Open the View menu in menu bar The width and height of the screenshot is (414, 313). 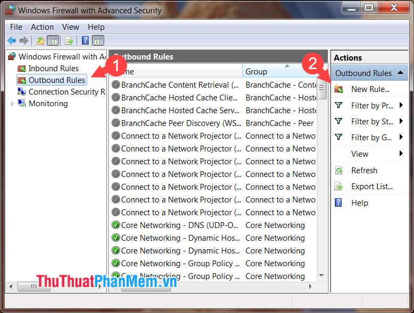click(x=71, y=27)
